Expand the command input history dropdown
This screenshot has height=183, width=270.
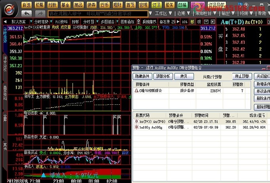point(150,13)
